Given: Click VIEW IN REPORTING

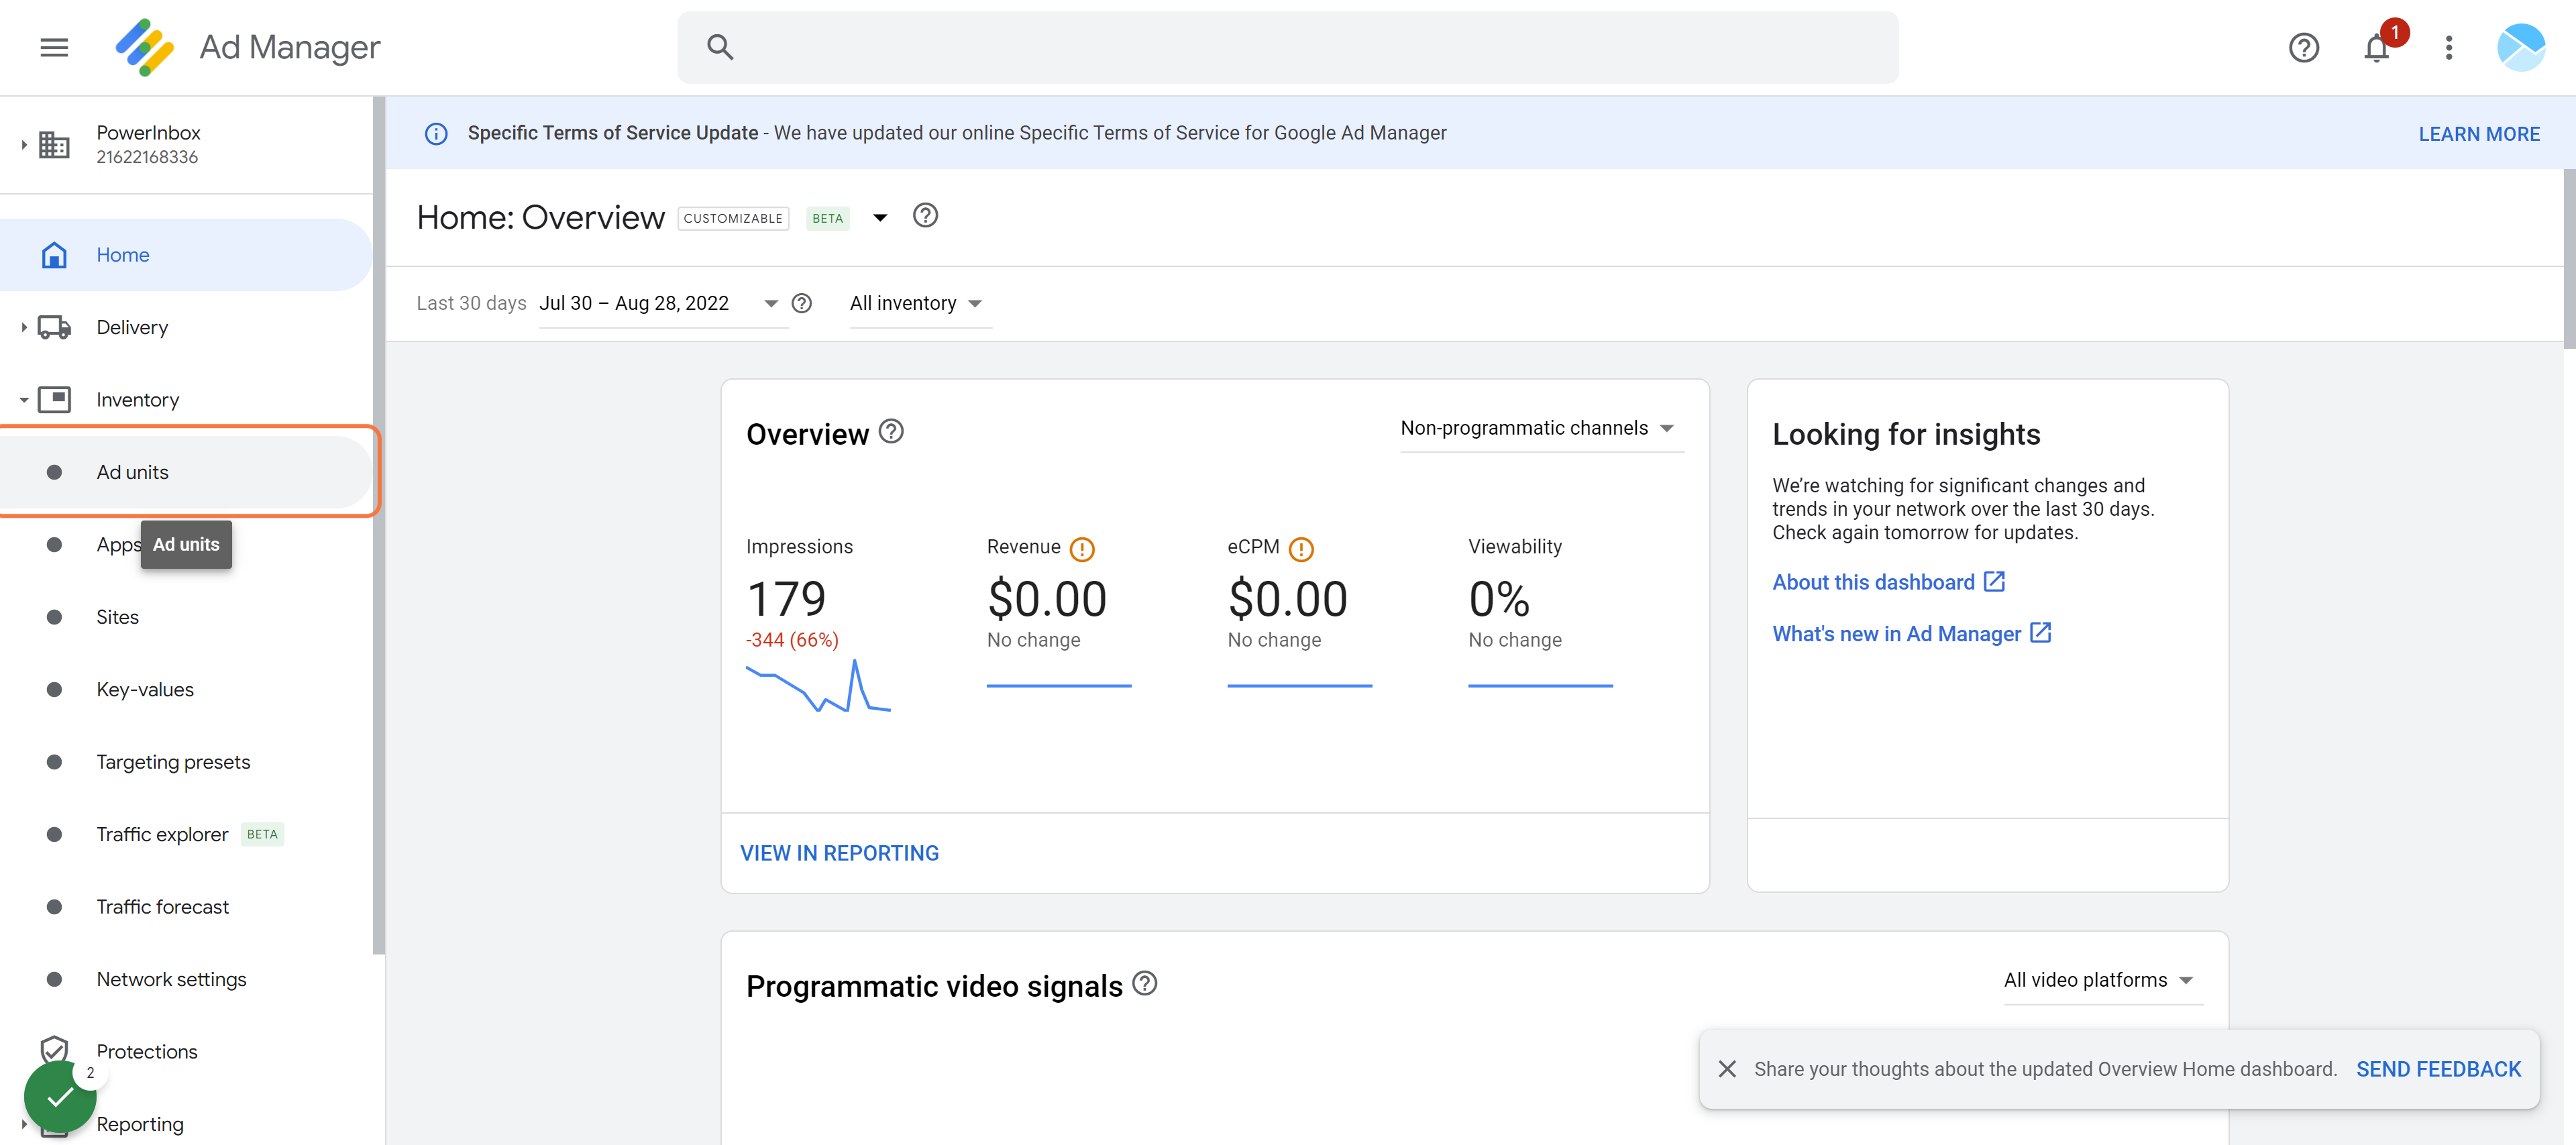Looking at the screenshot, I should coord(839,853).
